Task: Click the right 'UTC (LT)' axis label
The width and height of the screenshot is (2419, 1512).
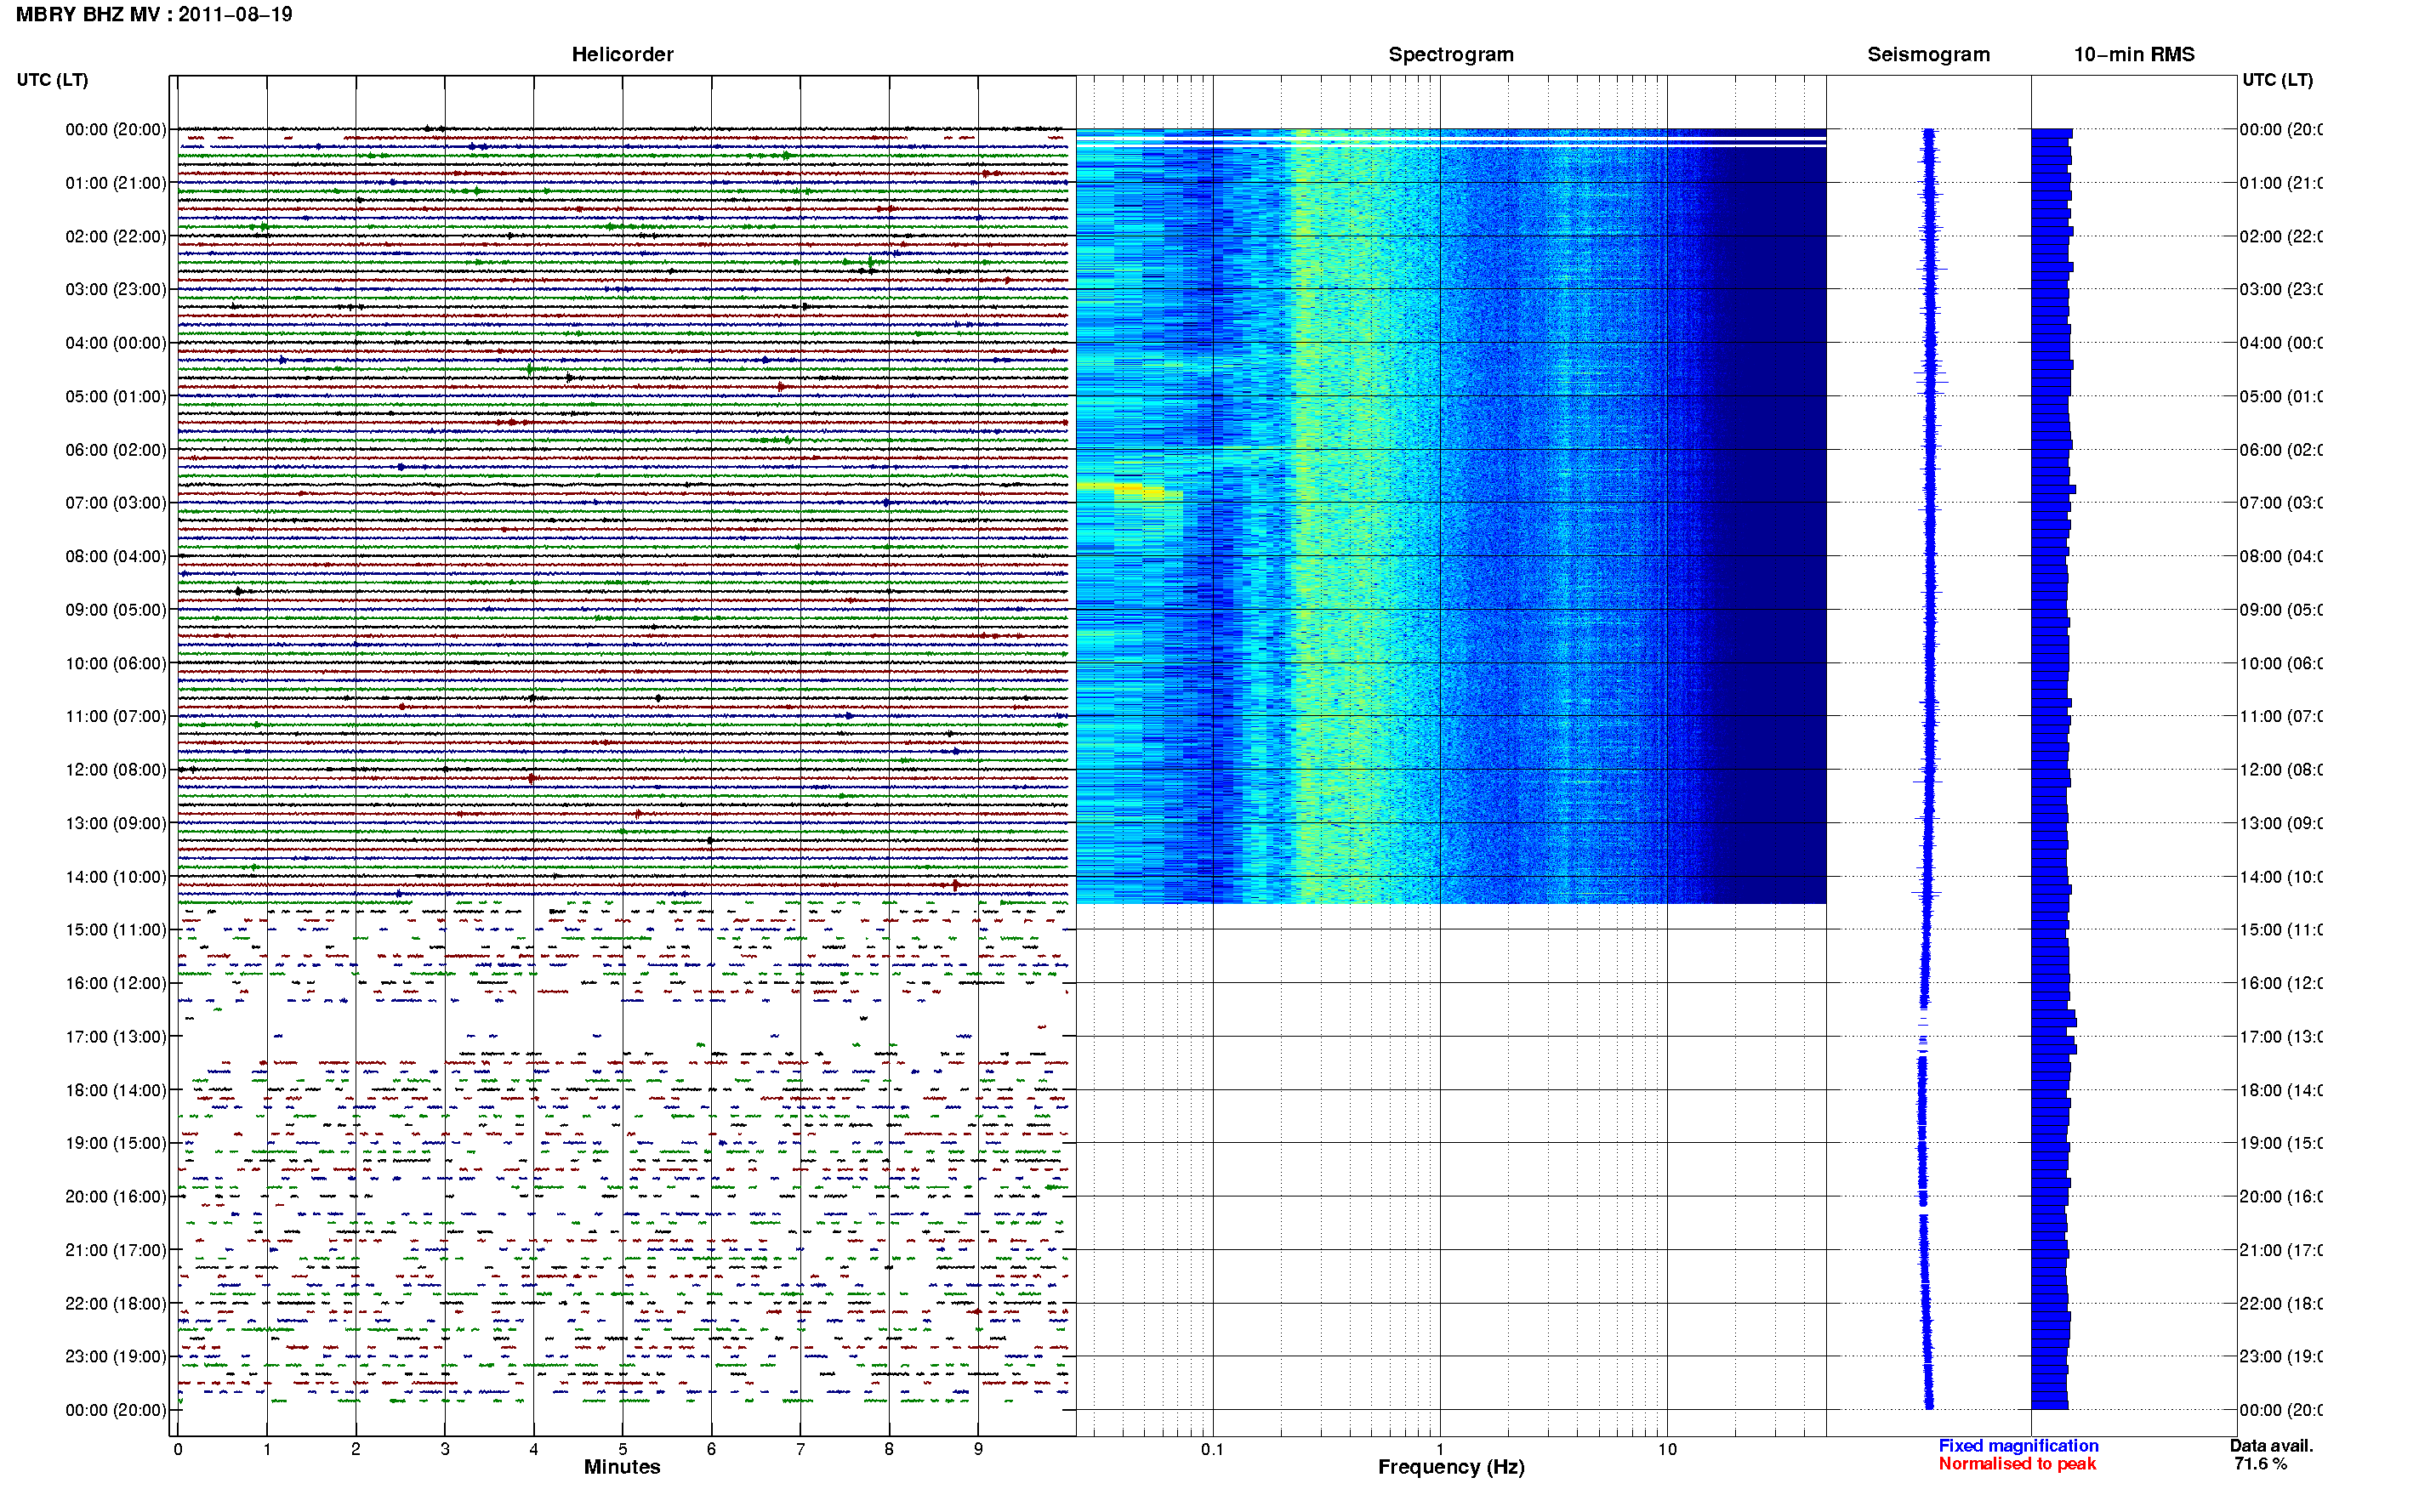Action: 2277,80
